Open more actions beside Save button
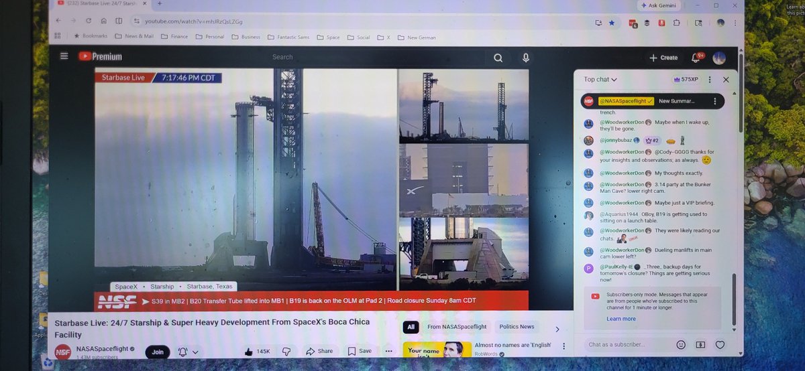Viewport: 805px width, 371px height. tap(388, 351)
